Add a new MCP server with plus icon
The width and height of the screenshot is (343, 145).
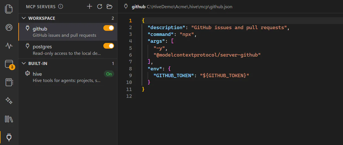[x=89, y=6]
